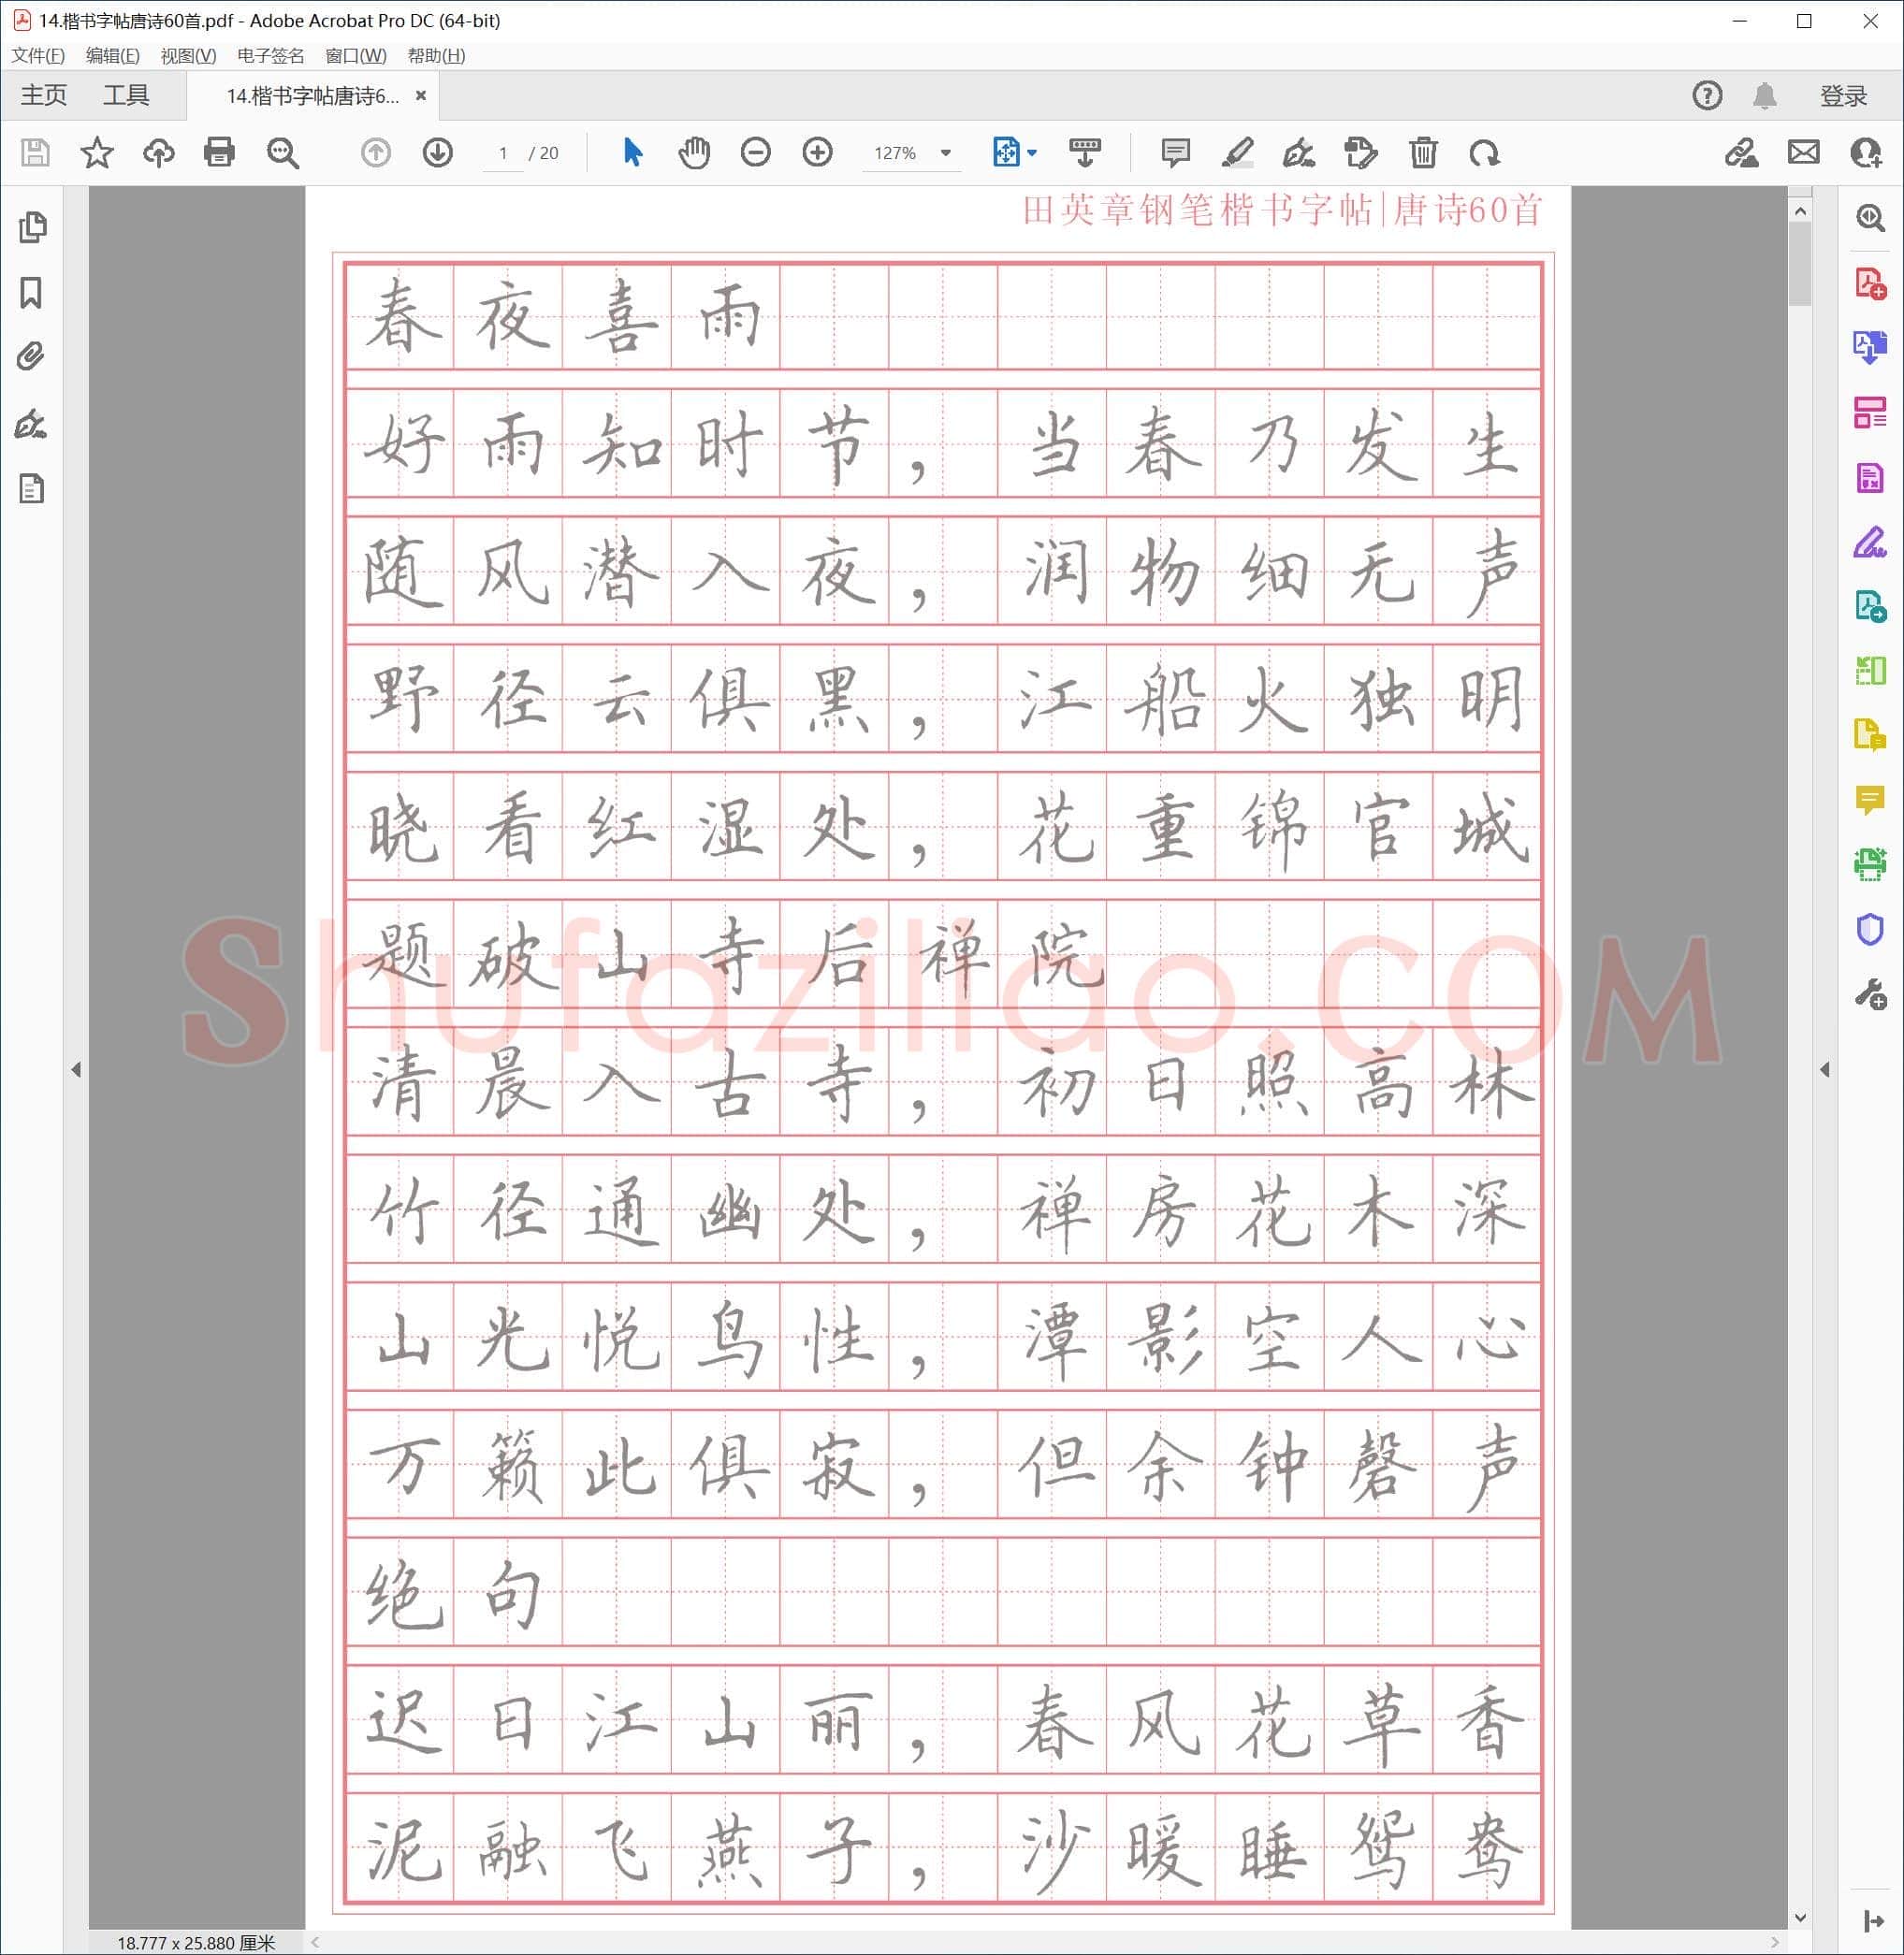Close the 14.楷书字帖唐诗 document tab
The image size is (1904, 1955).
(421, 96)
